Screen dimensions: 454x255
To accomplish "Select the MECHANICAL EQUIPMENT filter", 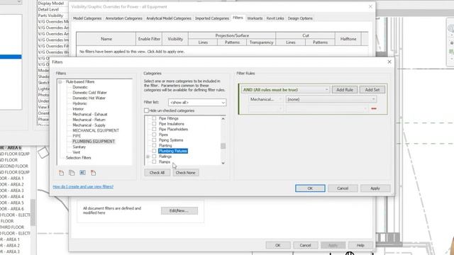I will click(96, 130).
